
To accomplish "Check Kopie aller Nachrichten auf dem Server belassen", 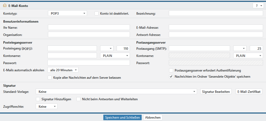I will point(50,78).
